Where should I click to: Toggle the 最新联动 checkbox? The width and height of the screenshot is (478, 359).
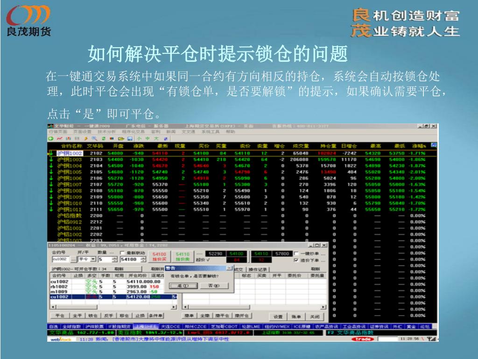tap(122, 253)
